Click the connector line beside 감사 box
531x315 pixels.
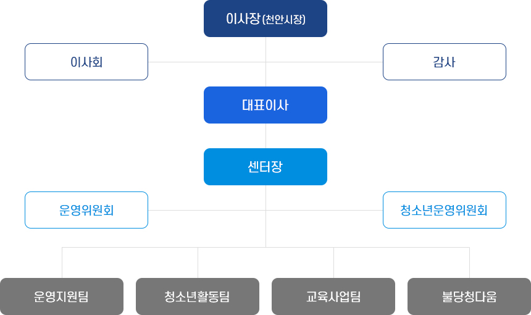324,62
